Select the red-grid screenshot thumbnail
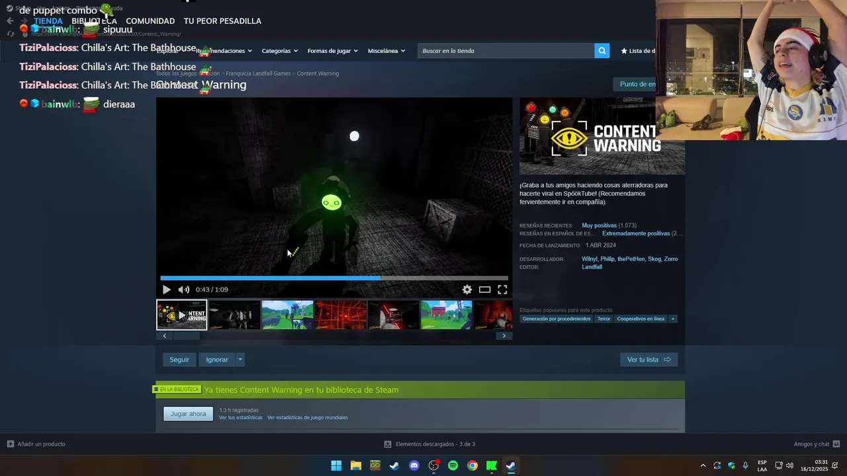The width and height of the screenshot is (847, 476). pyautogui.click(x=340, y=315)
